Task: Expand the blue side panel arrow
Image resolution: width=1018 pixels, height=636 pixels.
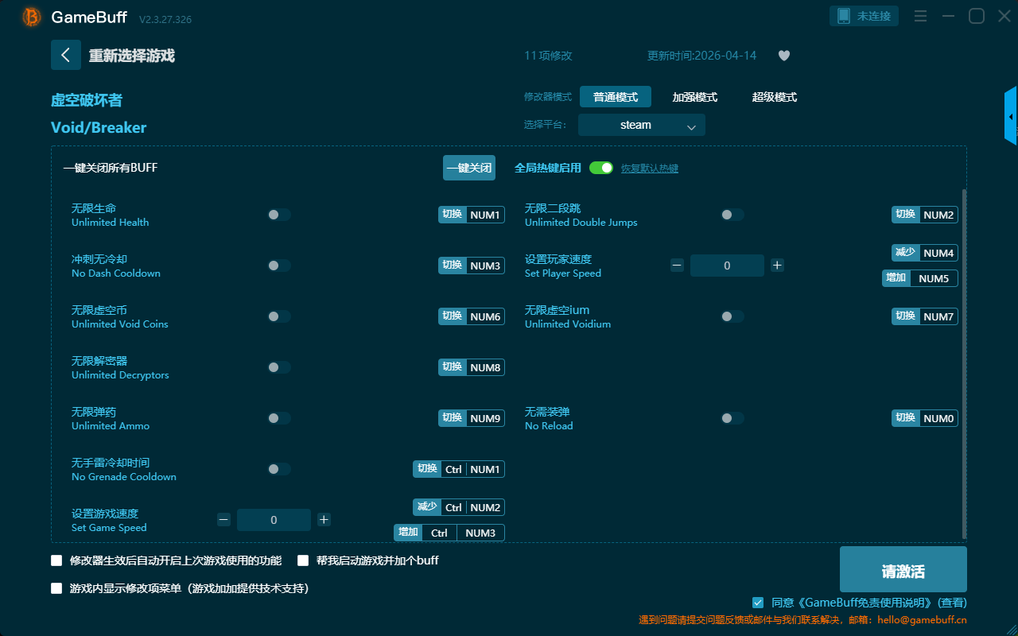Action: [1011, 117]
